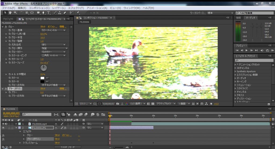The image size is (275, 149).
Task: Disable the Glow effect fx switch in timeline
Action: [3, 135]
